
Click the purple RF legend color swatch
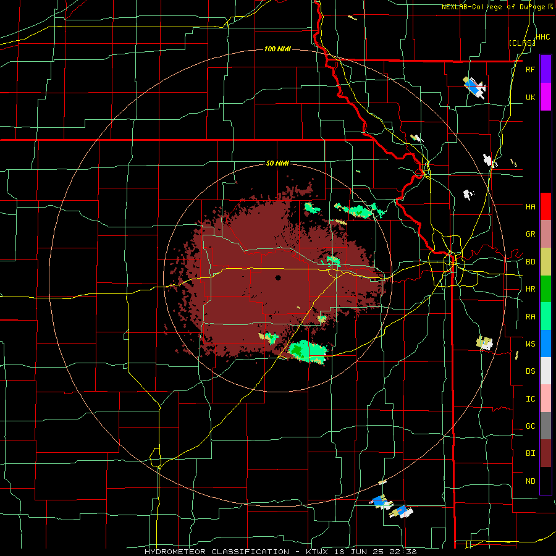pos(545,69)
